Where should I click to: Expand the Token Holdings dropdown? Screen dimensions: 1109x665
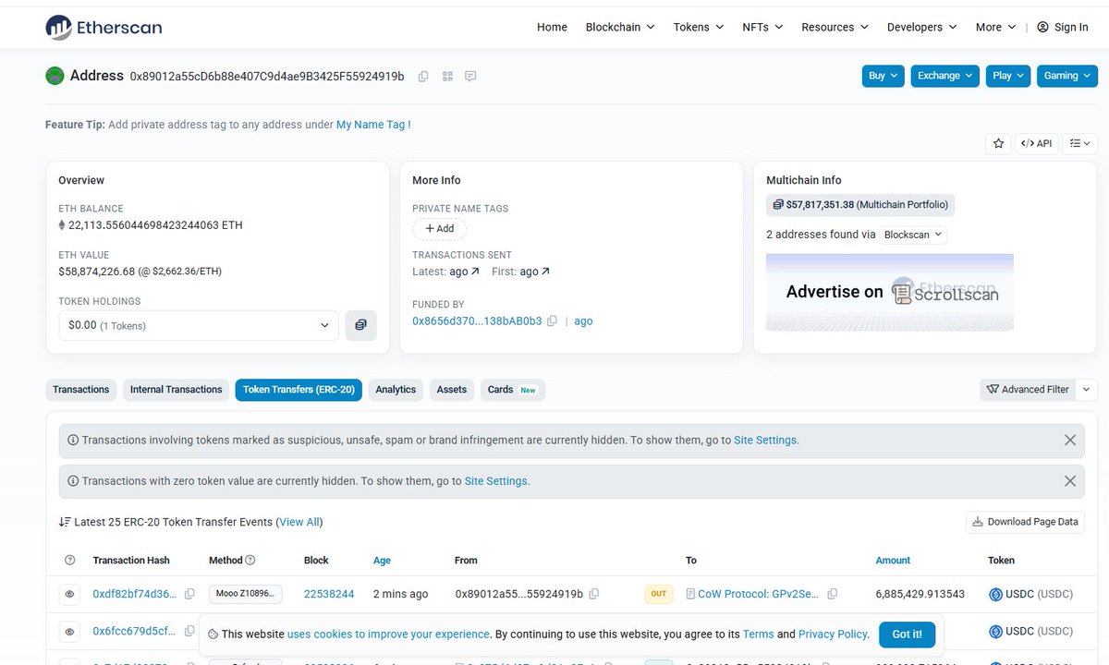tap(199, 325)
